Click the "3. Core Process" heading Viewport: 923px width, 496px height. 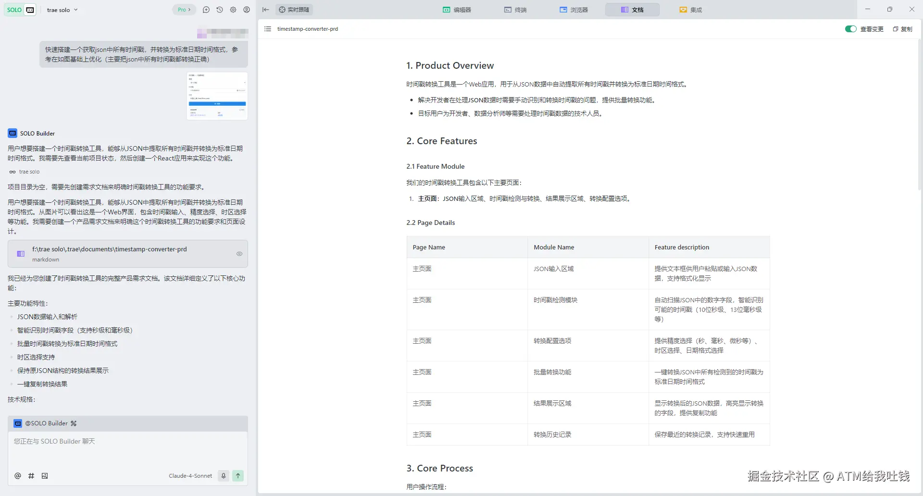[440, 468]
